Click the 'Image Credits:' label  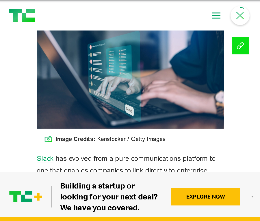(x=75, y=139)
